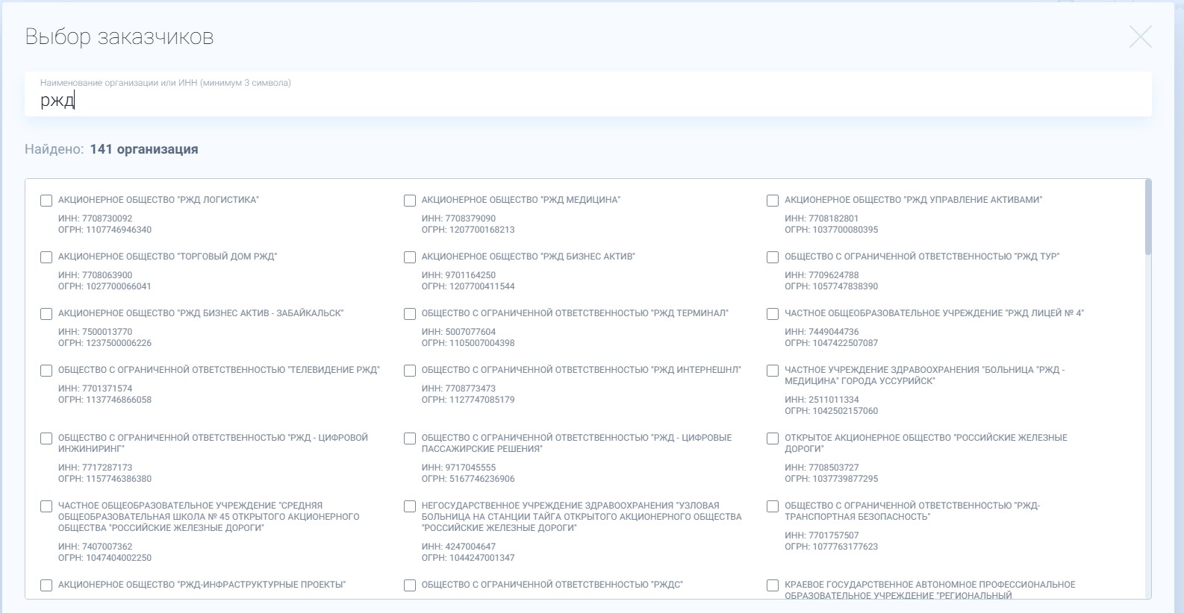Image resolution: width=1184 pixels, height=613 pixels.
Task: Click the text "ОГРН: 5167746236906"
Action: click(x=468, y=479)
